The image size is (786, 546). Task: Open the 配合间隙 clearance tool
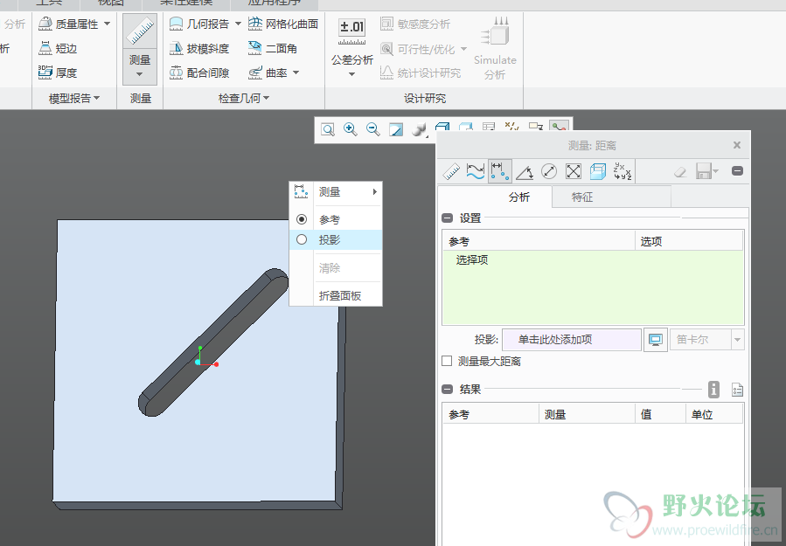click(198, 73)
